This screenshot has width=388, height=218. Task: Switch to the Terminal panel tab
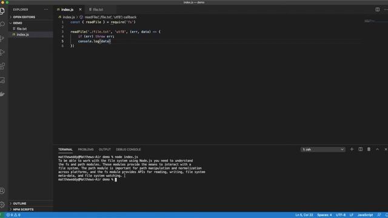point(65,150)
